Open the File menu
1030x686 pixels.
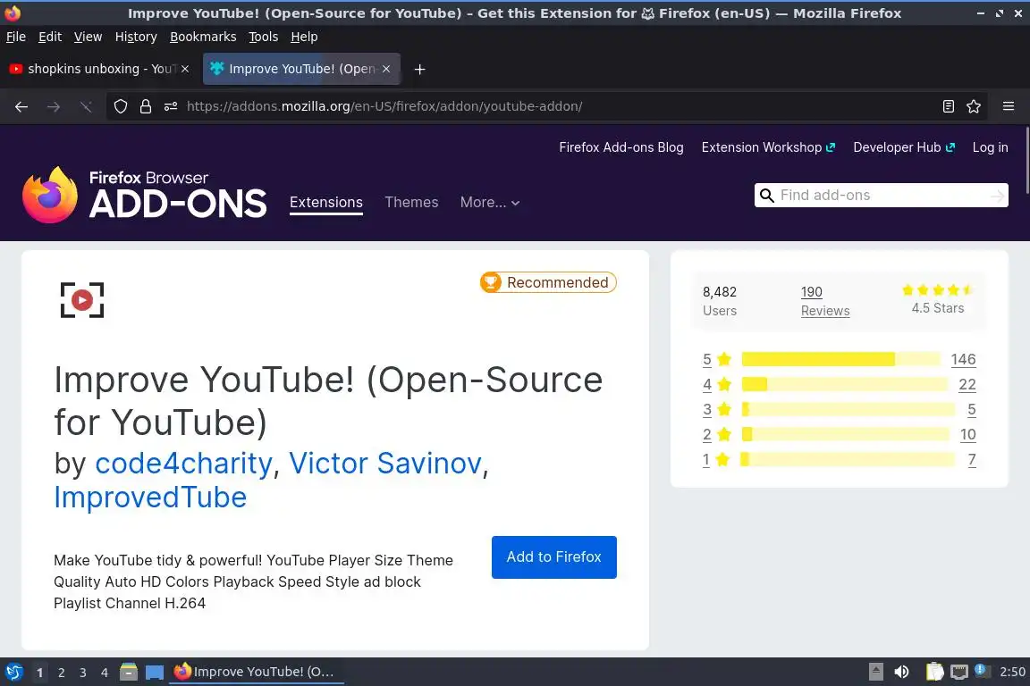(x=16, y=37)
